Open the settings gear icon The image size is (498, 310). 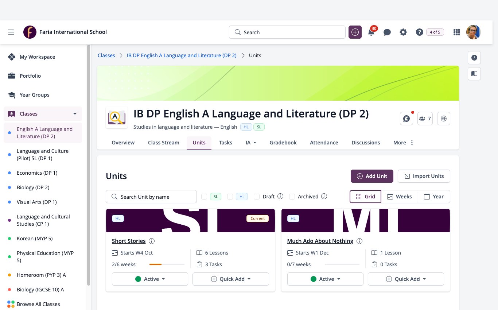click(x=403, y=32)
